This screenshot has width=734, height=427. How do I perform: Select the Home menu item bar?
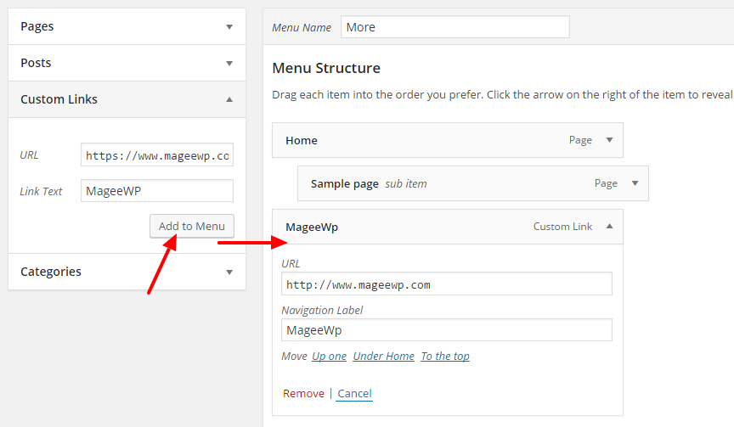point(448,140)
